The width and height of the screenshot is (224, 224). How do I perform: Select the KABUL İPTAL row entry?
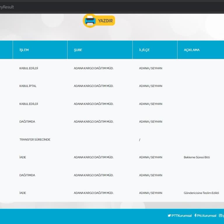[x=28, y=86]
